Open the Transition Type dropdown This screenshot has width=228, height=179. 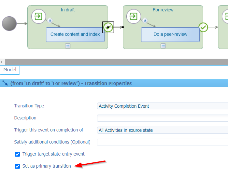coord(162,106)
